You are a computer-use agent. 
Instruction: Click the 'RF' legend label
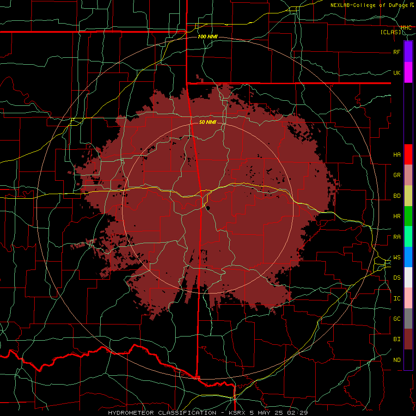397,52
